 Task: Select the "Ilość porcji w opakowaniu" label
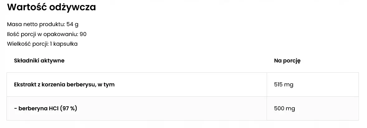pyautogui.click(x=42, y=34)
